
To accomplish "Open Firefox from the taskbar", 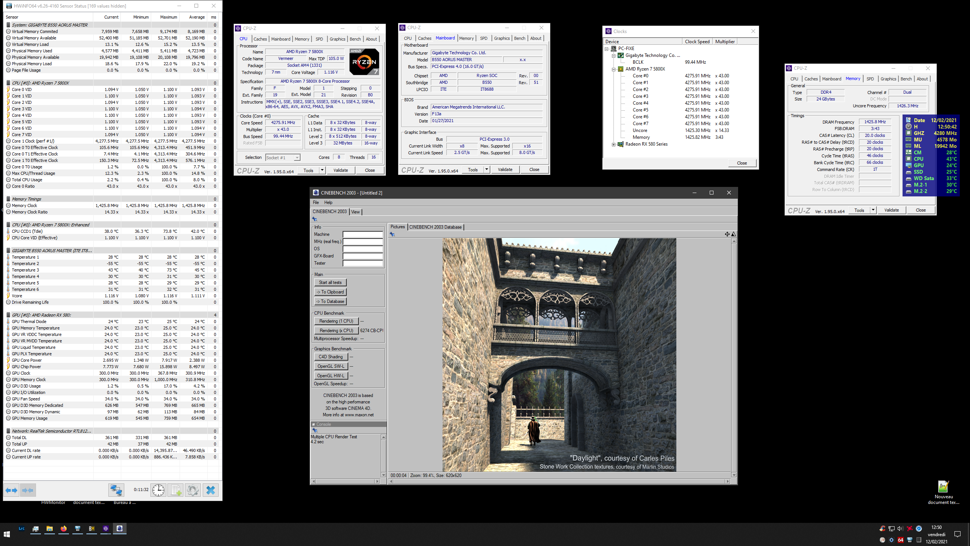I will click(x=64, y=529).
